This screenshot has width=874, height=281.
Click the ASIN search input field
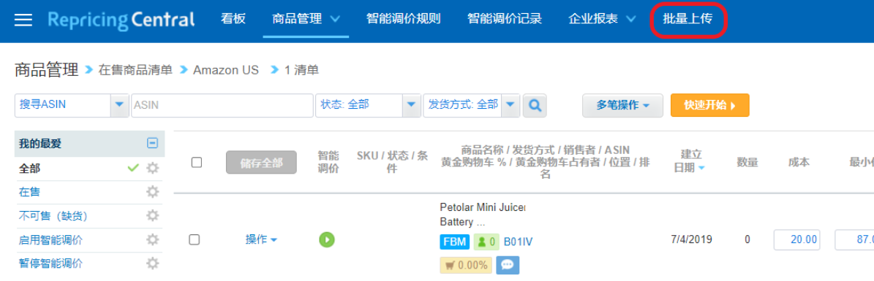[222, 105]
